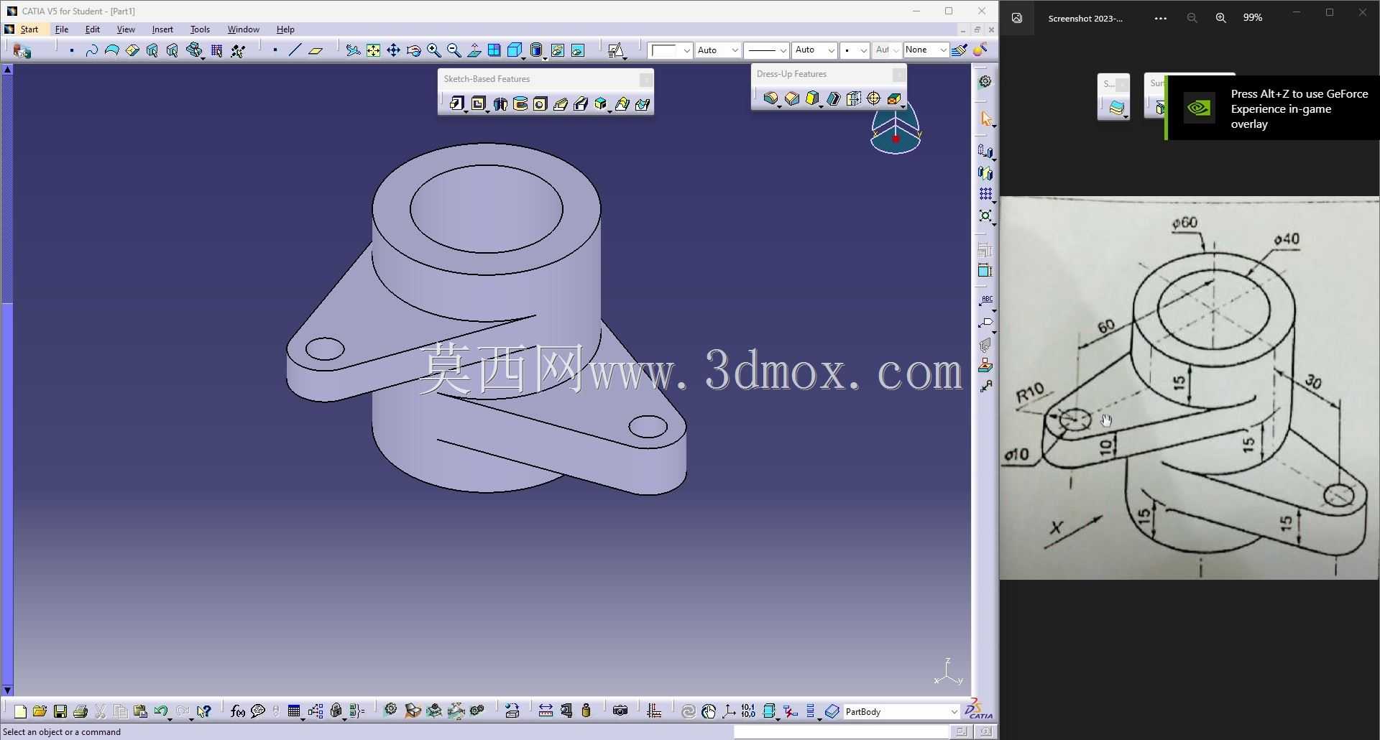Toggle the Hide/Show icon

tap(557, 50)
